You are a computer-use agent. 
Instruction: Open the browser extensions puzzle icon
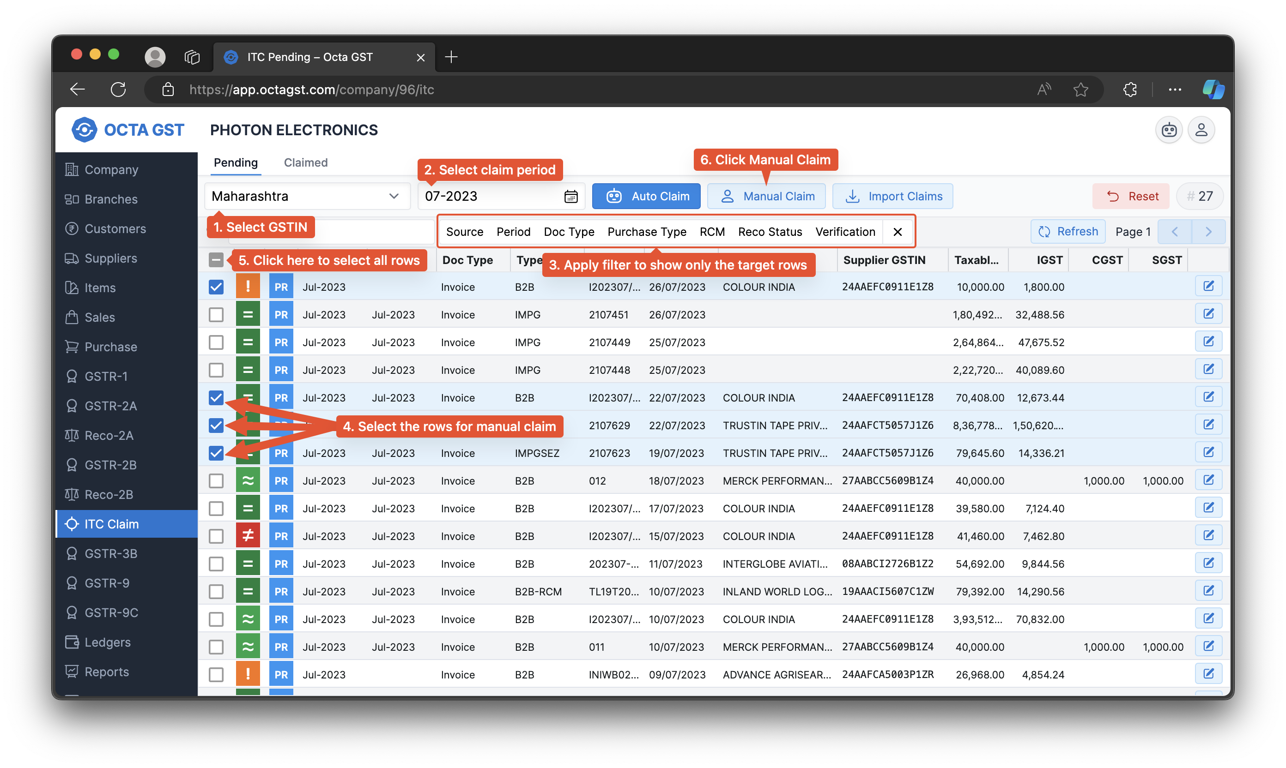pos(1129,90)
